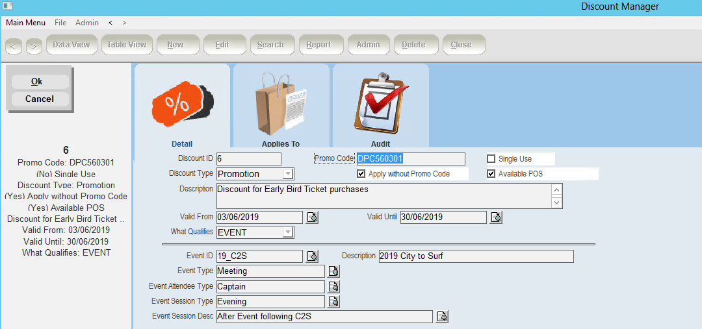The width and height of the screenshot is (702, 329).
Task: Click the previous '<' menu bar item
Action: pyautogui.click(x=110, y=22)
